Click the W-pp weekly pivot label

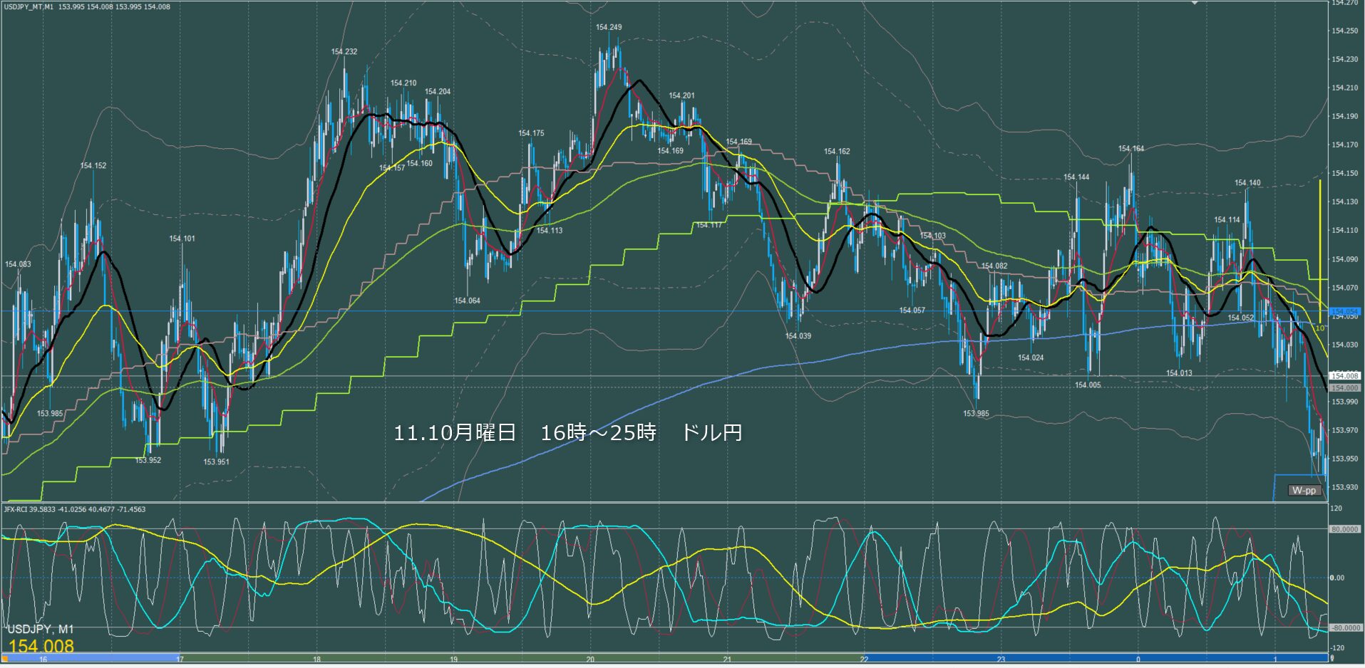[1304, 490]
